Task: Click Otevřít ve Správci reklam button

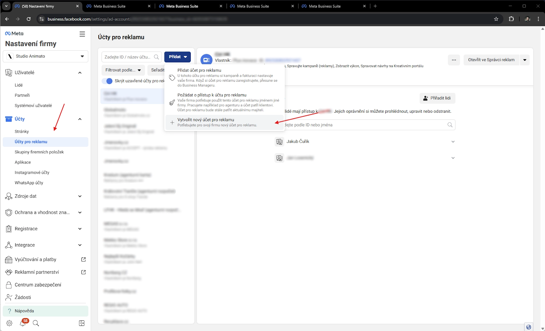Action: pyautogui.click(x=491, y=60)
